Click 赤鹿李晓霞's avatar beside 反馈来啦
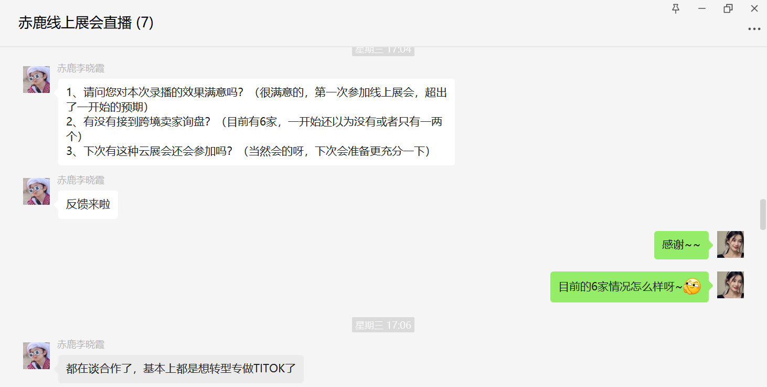Screen dimensions: 767x387 click(36, 192)
